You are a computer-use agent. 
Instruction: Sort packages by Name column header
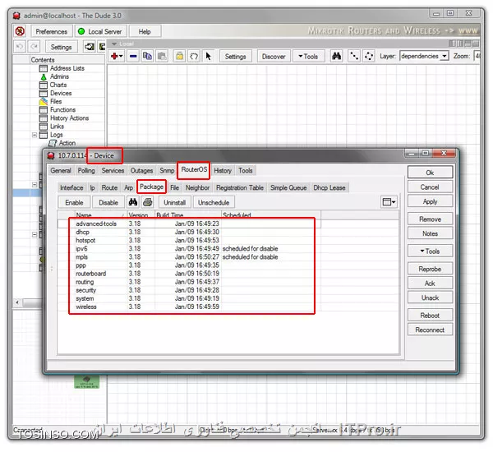99,215
